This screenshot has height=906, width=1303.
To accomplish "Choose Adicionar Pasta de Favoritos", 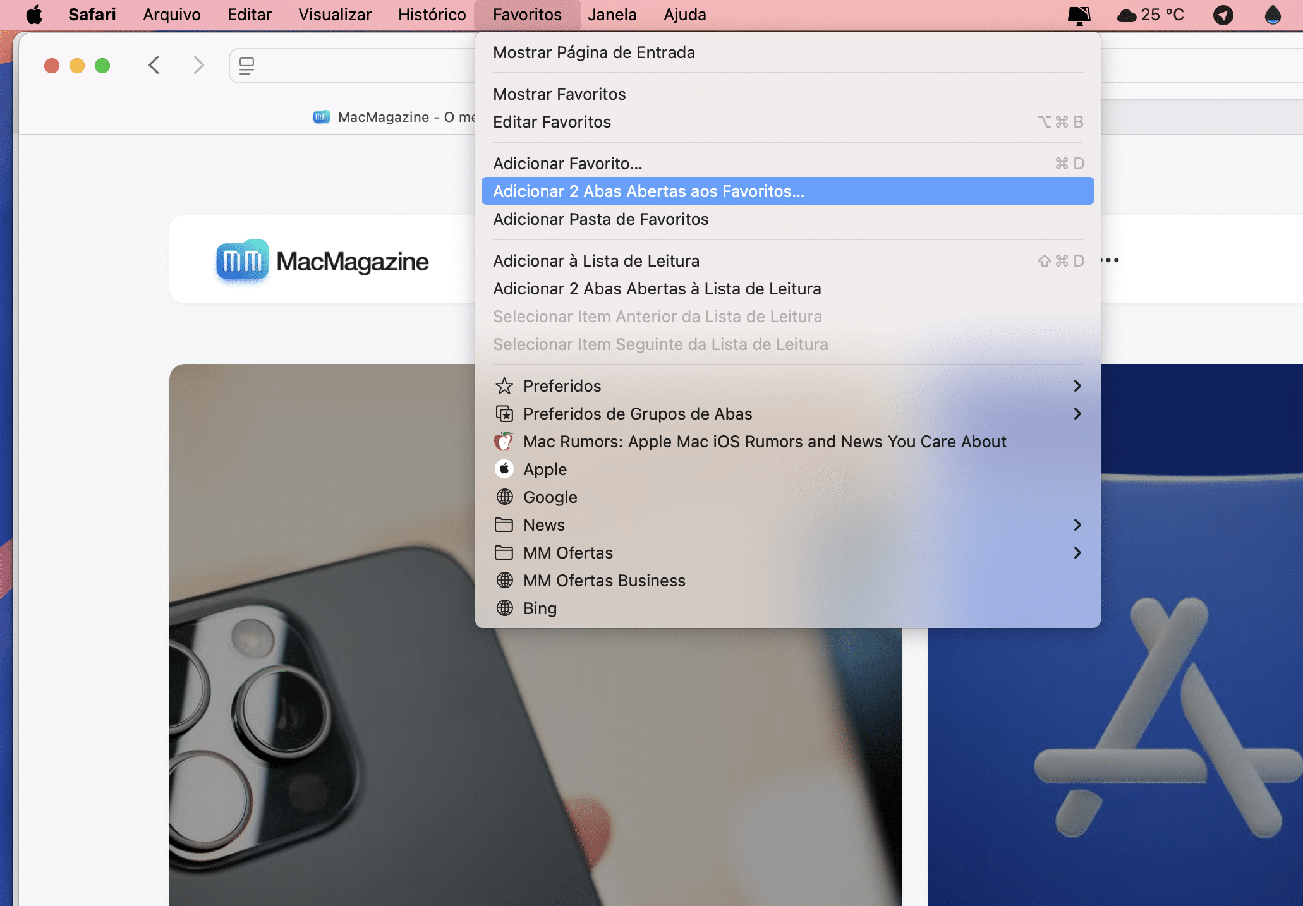I will coord(788,219).
